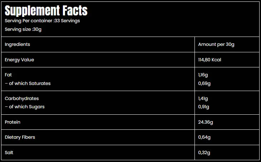
Task: Click the Serving size 30g line
Action: [23, 29]
